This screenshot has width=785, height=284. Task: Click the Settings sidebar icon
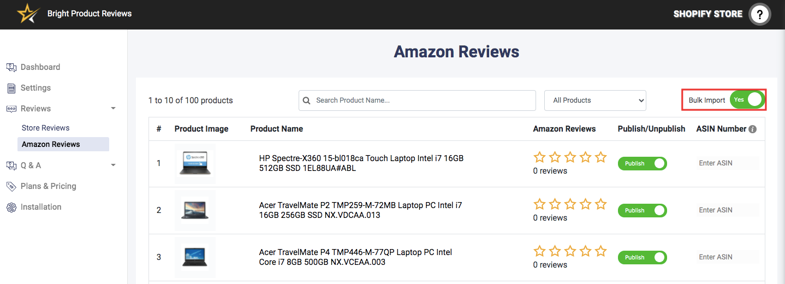11,88
